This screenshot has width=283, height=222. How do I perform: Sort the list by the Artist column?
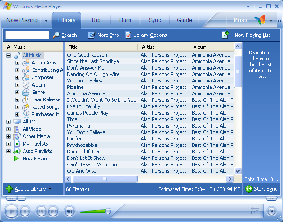tap(163, 47)
